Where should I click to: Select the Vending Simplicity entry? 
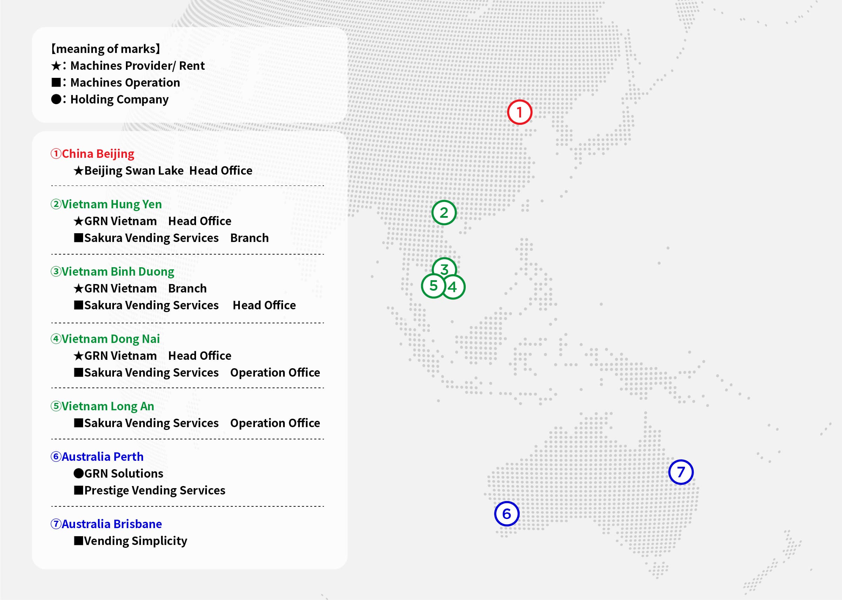[131, 541]
